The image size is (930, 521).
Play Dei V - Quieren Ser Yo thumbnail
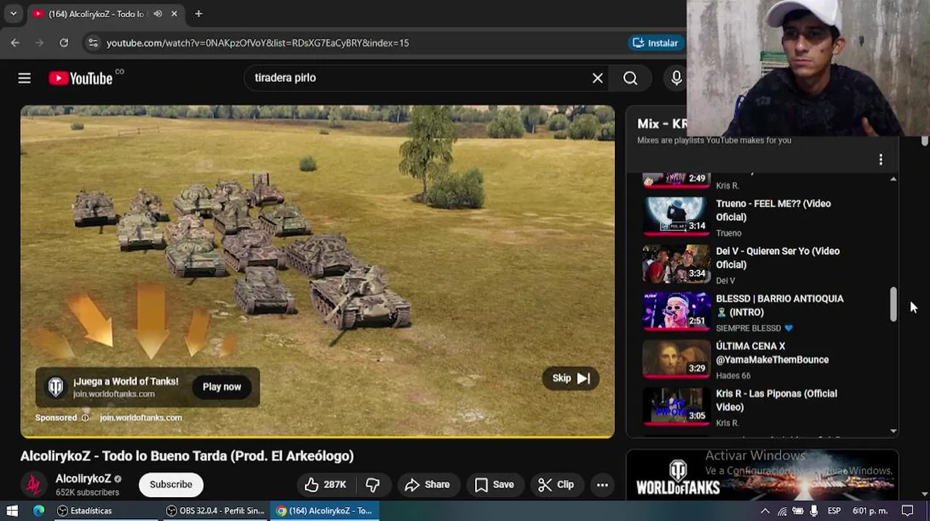pyautogui.click(x=676, y=263)
